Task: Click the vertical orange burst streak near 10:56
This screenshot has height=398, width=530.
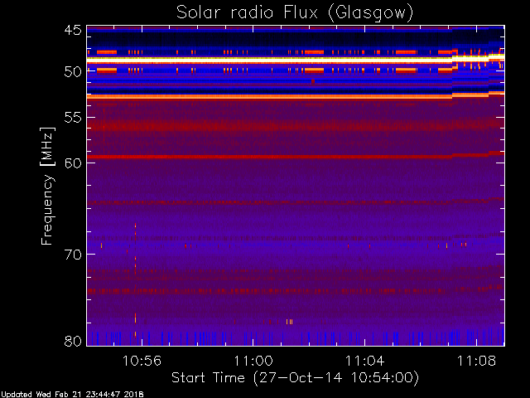Action: (x=136, y=280)
